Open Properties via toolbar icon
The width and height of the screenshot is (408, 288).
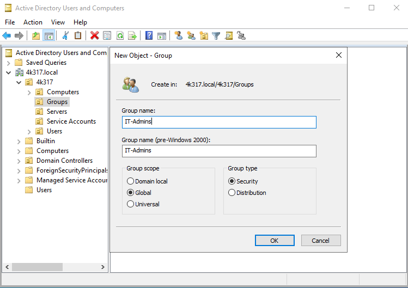coord(107,35)
